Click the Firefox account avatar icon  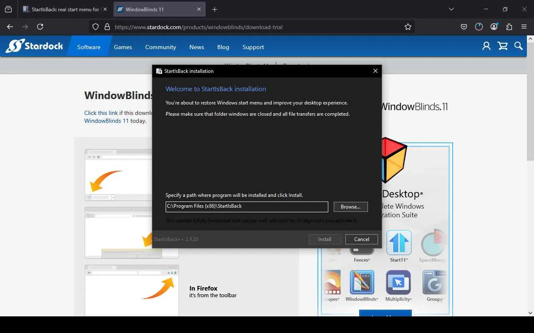point(494,27)
